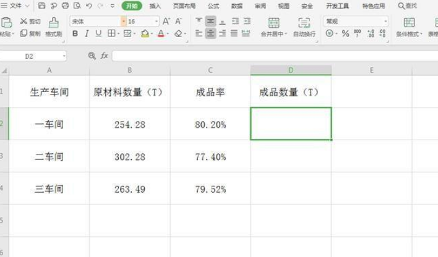438x257 pixels.
Task: Switch to the 数据 tab
Action: tap(237, 6)
